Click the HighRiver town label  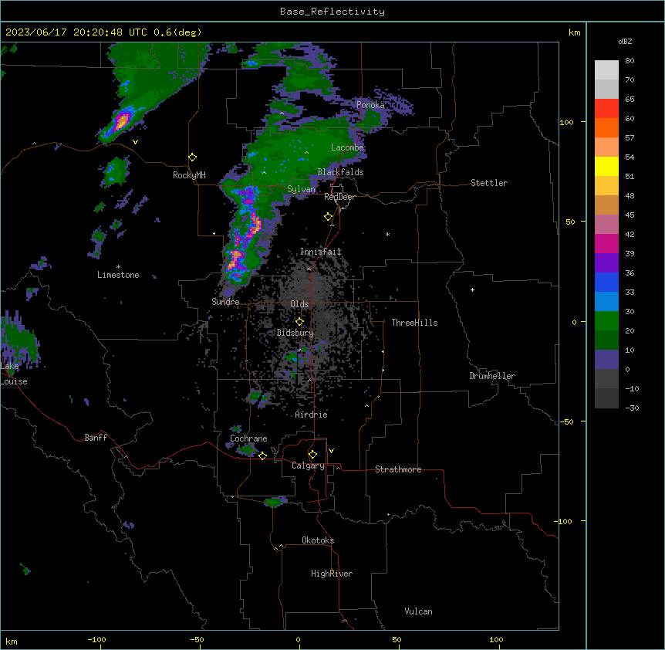(x=332, y=574)
